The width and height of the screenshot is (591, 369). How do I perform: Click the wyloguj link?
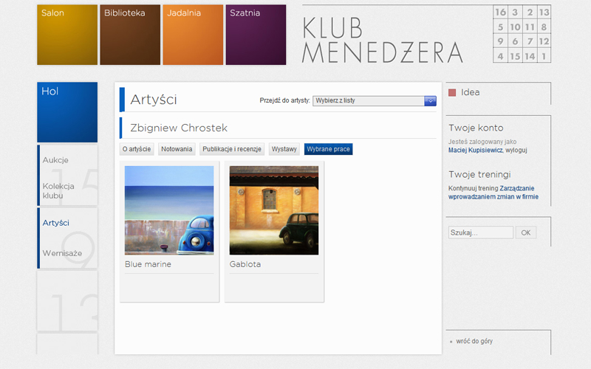pos(516,151)
